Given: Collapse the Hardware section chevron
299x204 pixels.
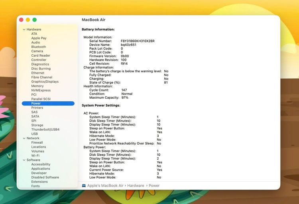Looking at the screenshot, I should click(x=24, y=30).
